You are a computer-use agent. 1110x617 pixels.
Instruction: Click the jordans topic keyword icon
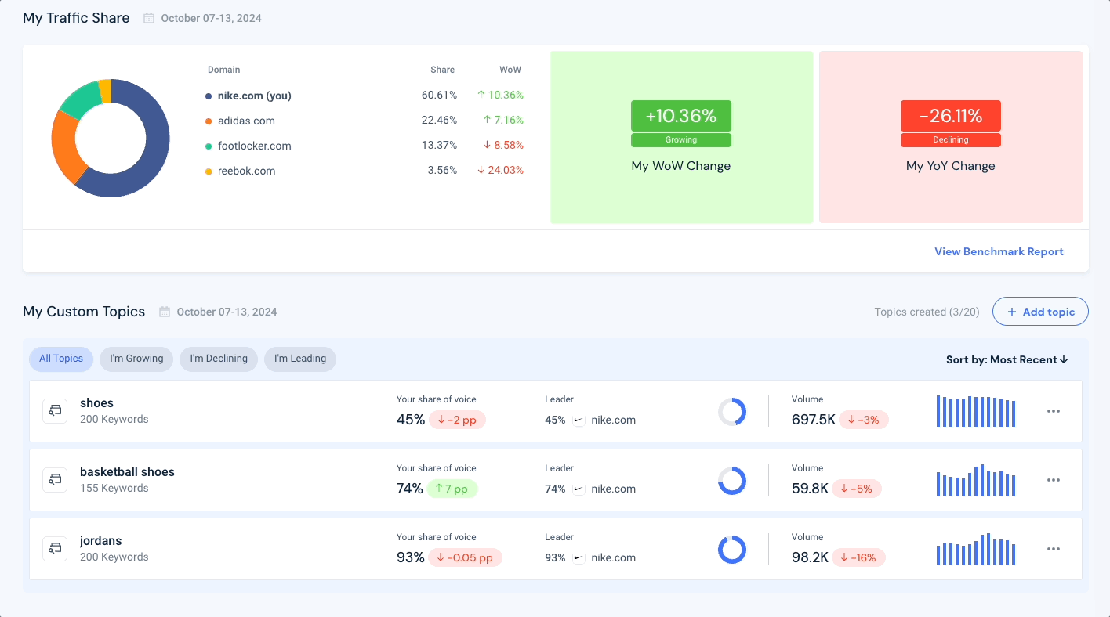click(55, 549)
